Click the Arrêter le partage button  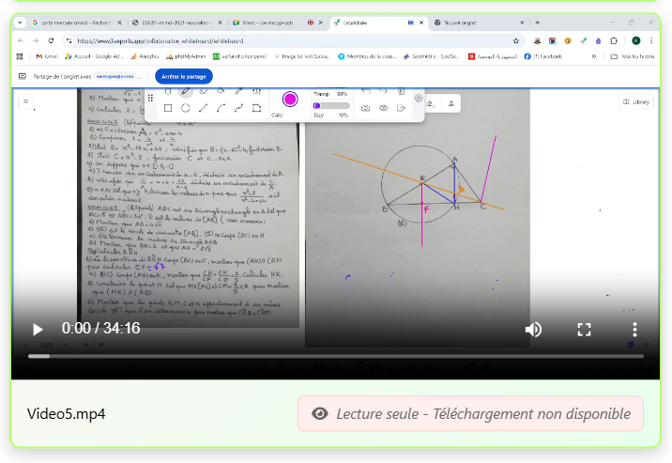(x=184, y=76)
